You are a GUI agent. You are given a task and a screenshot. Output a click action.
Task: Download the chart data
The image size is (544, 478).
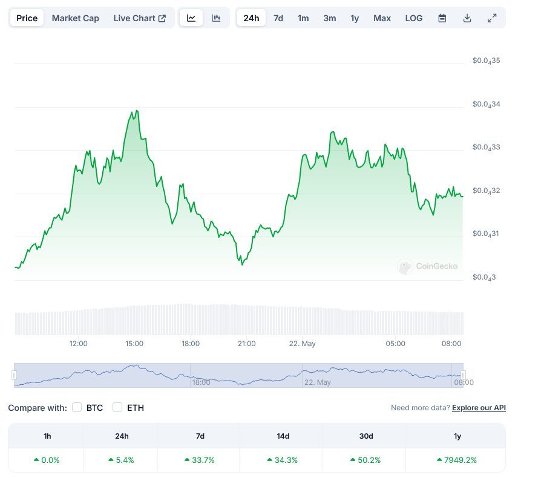tap(467, 18)
